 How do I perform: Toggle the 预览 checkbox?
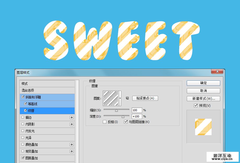(196, 105)
